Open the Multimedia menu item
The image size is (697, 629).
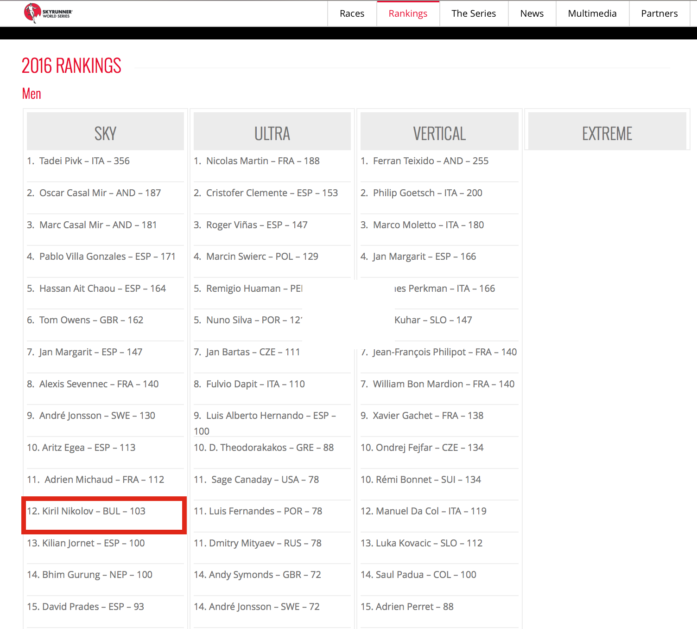pyautogui.click(x=592, y=13)
